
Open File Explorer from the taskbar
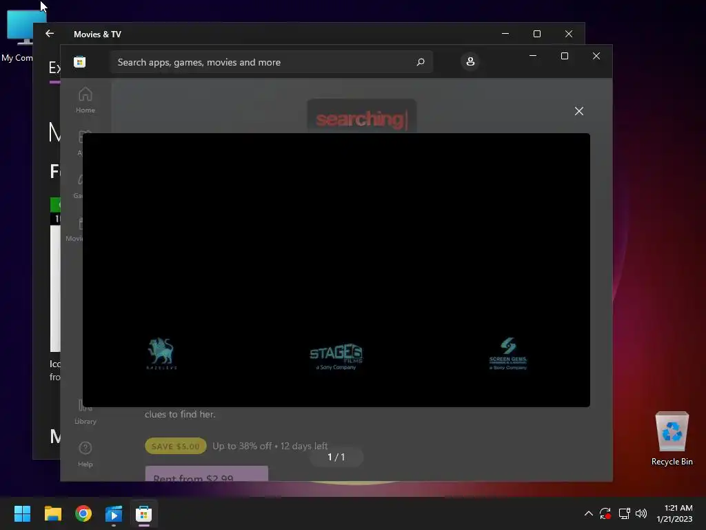52,513
